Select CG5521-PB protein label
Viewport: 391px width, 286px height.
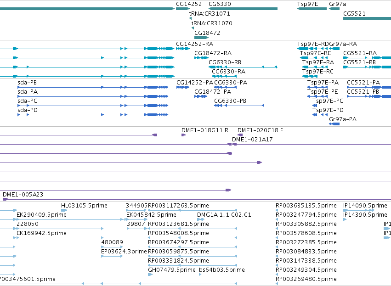point(363,92)
